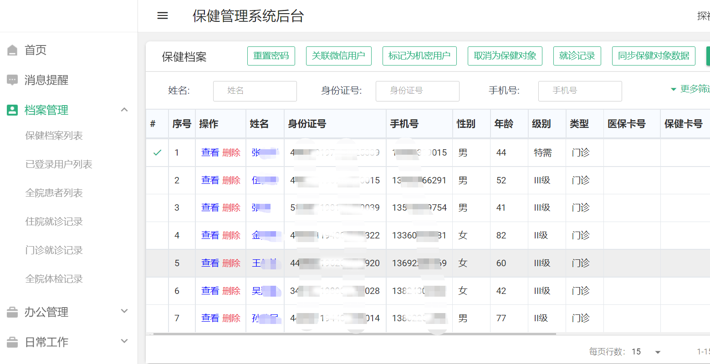Click the 首页 home icon
The width and height of the screenshot is (710, 364).
coord(12,50)
